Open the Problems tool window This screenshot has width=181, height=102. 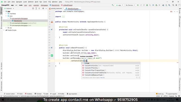click(x=29, y=94)
